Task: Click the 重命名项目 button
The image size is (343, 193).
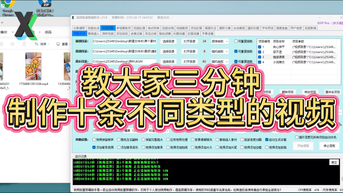Action: (332, 92)
